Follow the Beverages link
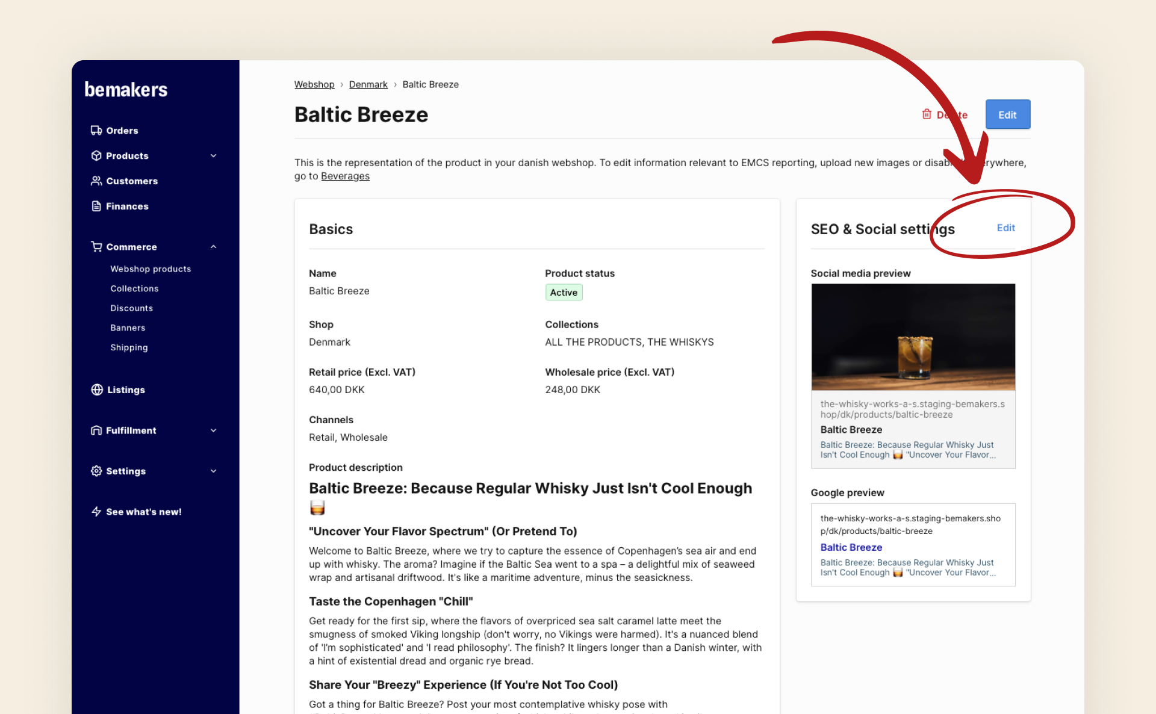The width and height of the screenshot is (1156, 714). (x=345, y=176)
